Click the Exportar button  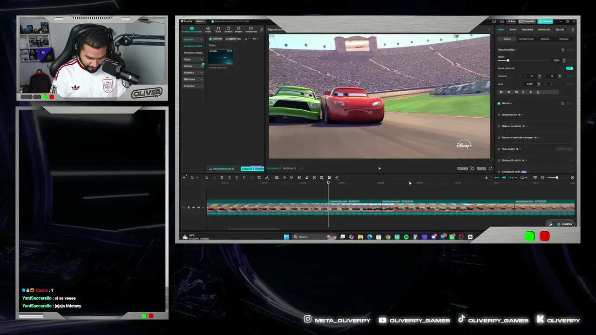coord(545,21)
